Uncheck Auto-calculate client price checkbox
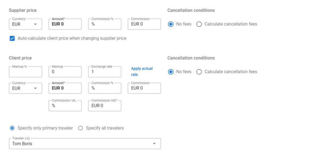Image resolution: width=310 pixels, height=159 pixels. [12, 38]
